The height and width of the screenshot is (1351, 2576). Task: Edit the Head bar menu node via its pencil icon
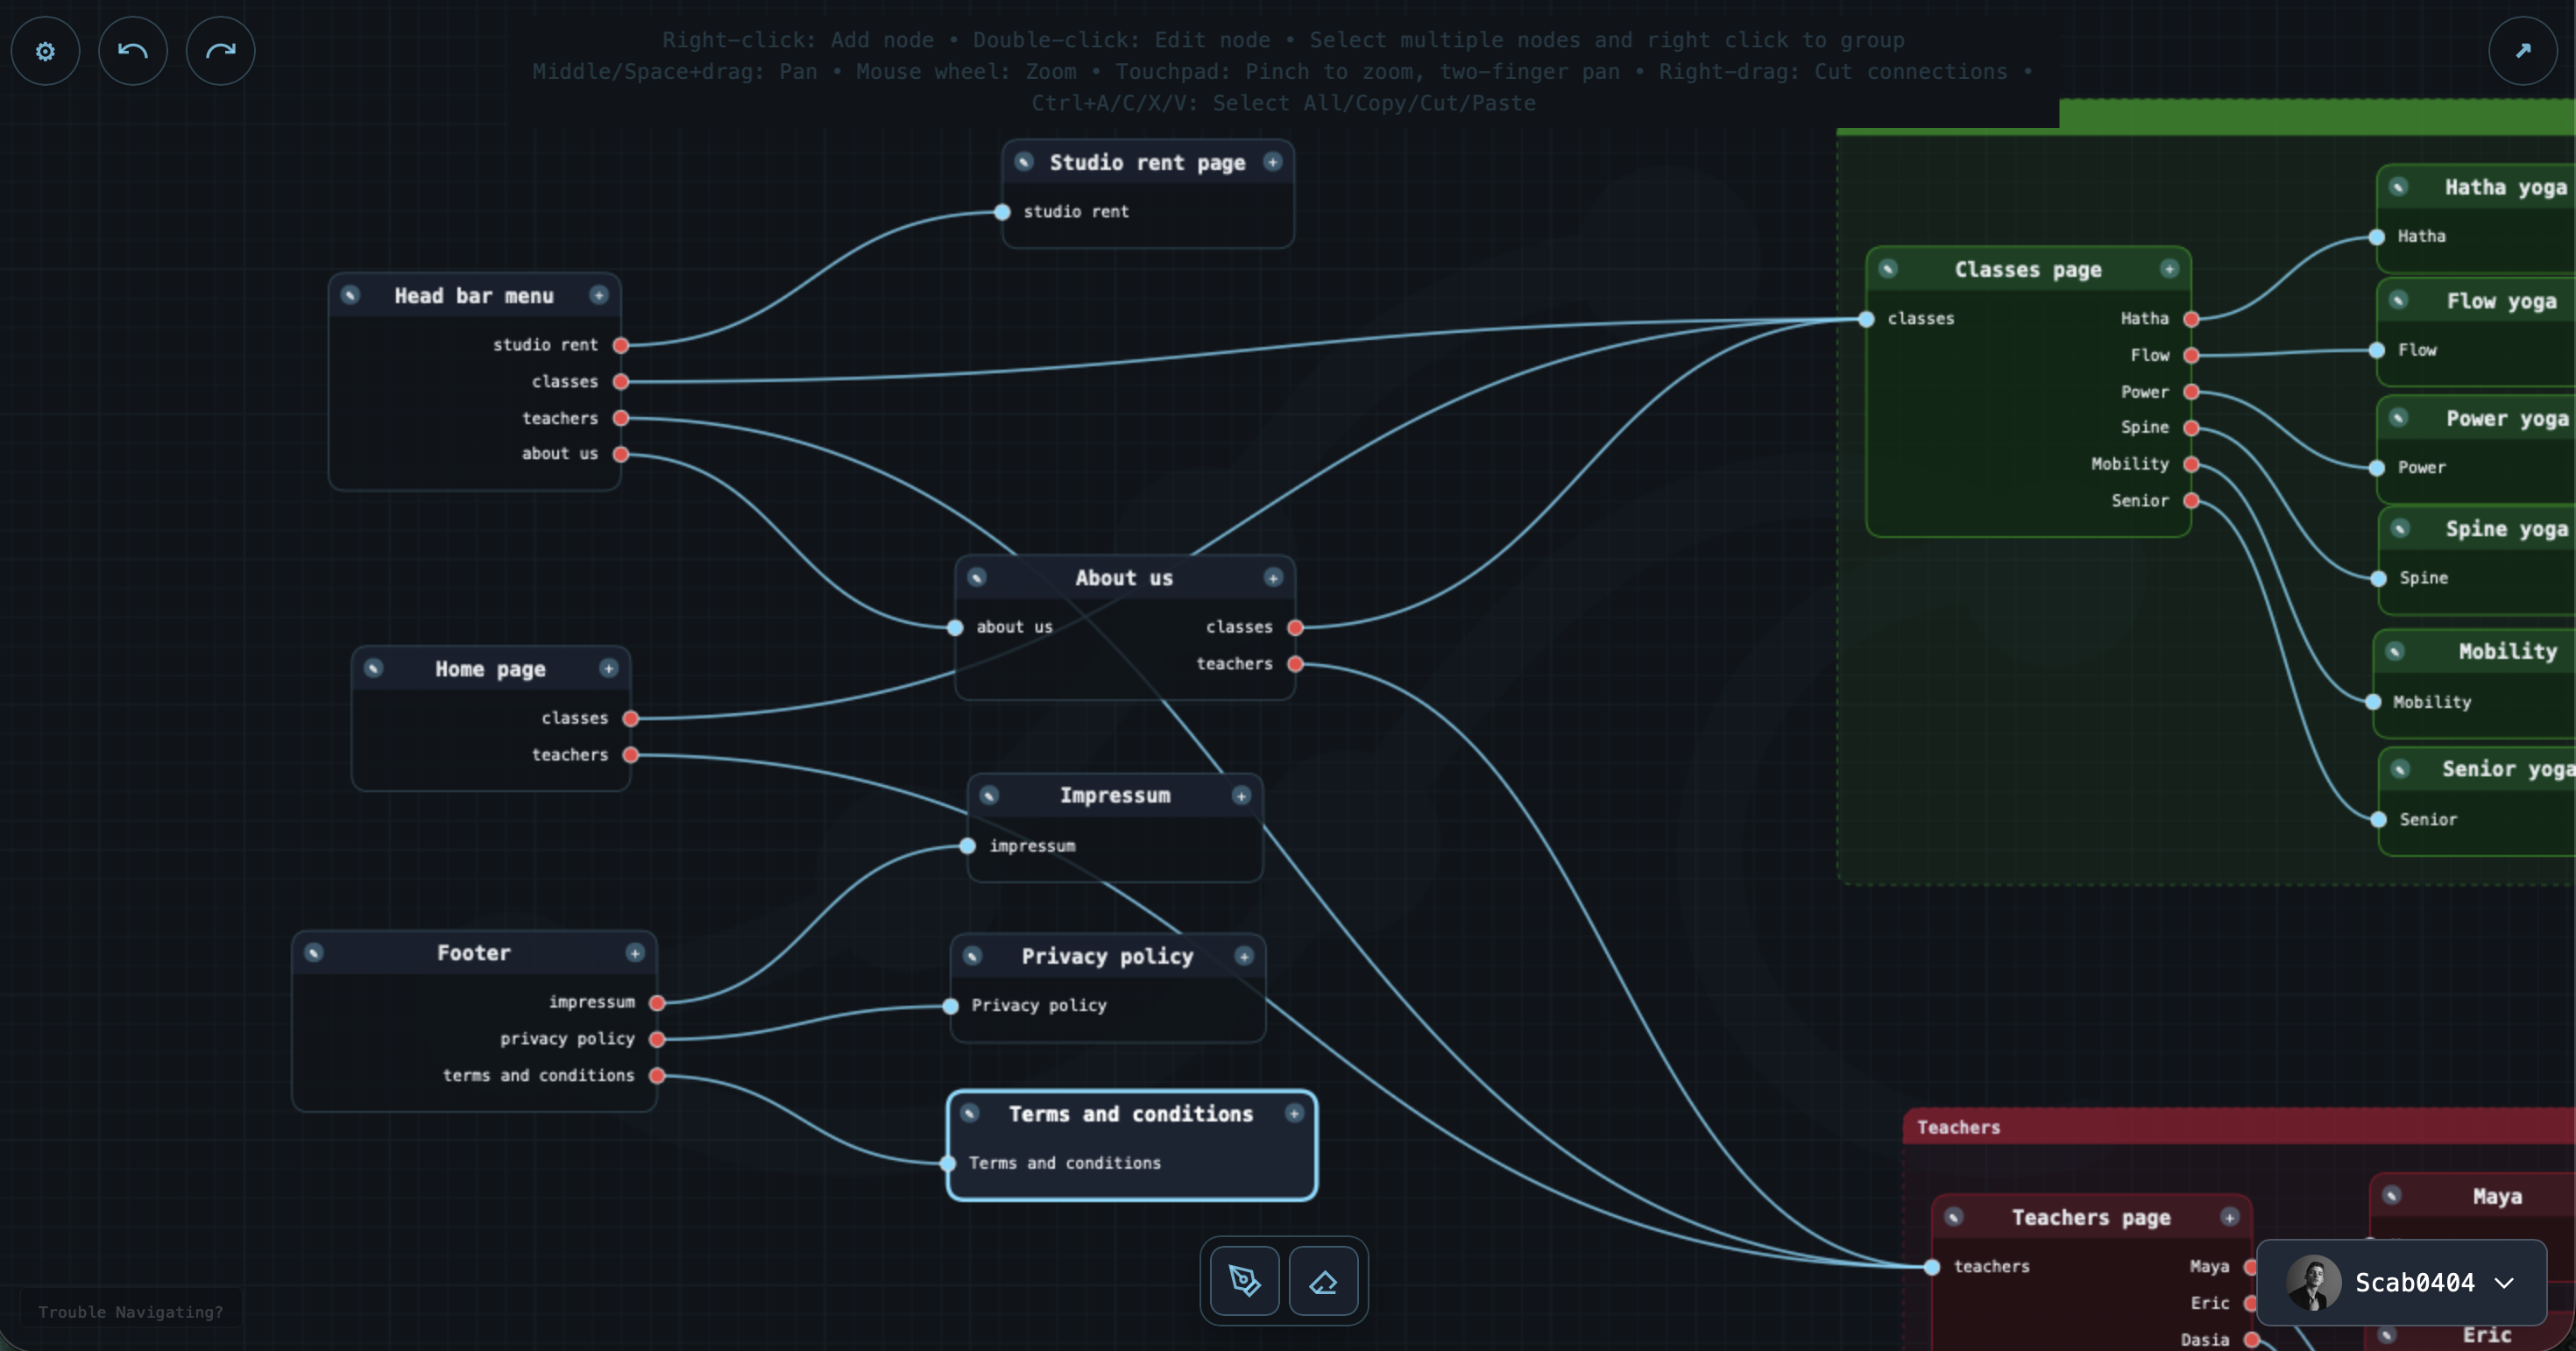point(350,295)
